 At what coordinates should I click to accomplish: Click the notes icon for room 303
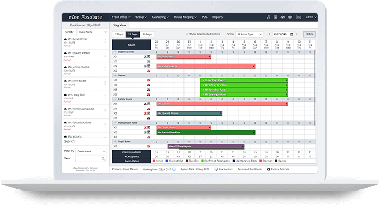149,132
